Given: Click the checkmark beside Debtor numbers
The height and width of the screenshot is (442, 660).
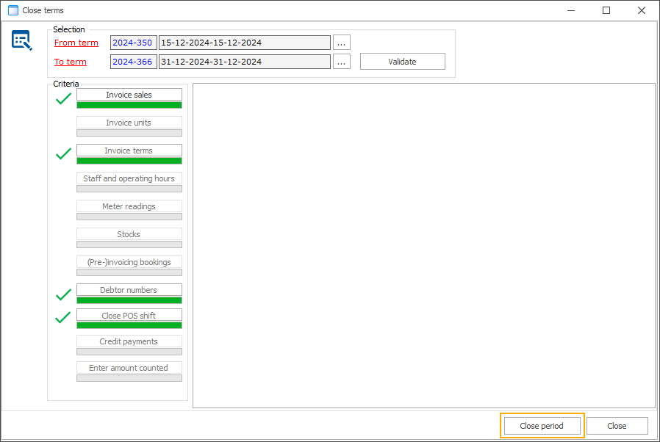Looking at the screenshot, I should tap(63, 294).
